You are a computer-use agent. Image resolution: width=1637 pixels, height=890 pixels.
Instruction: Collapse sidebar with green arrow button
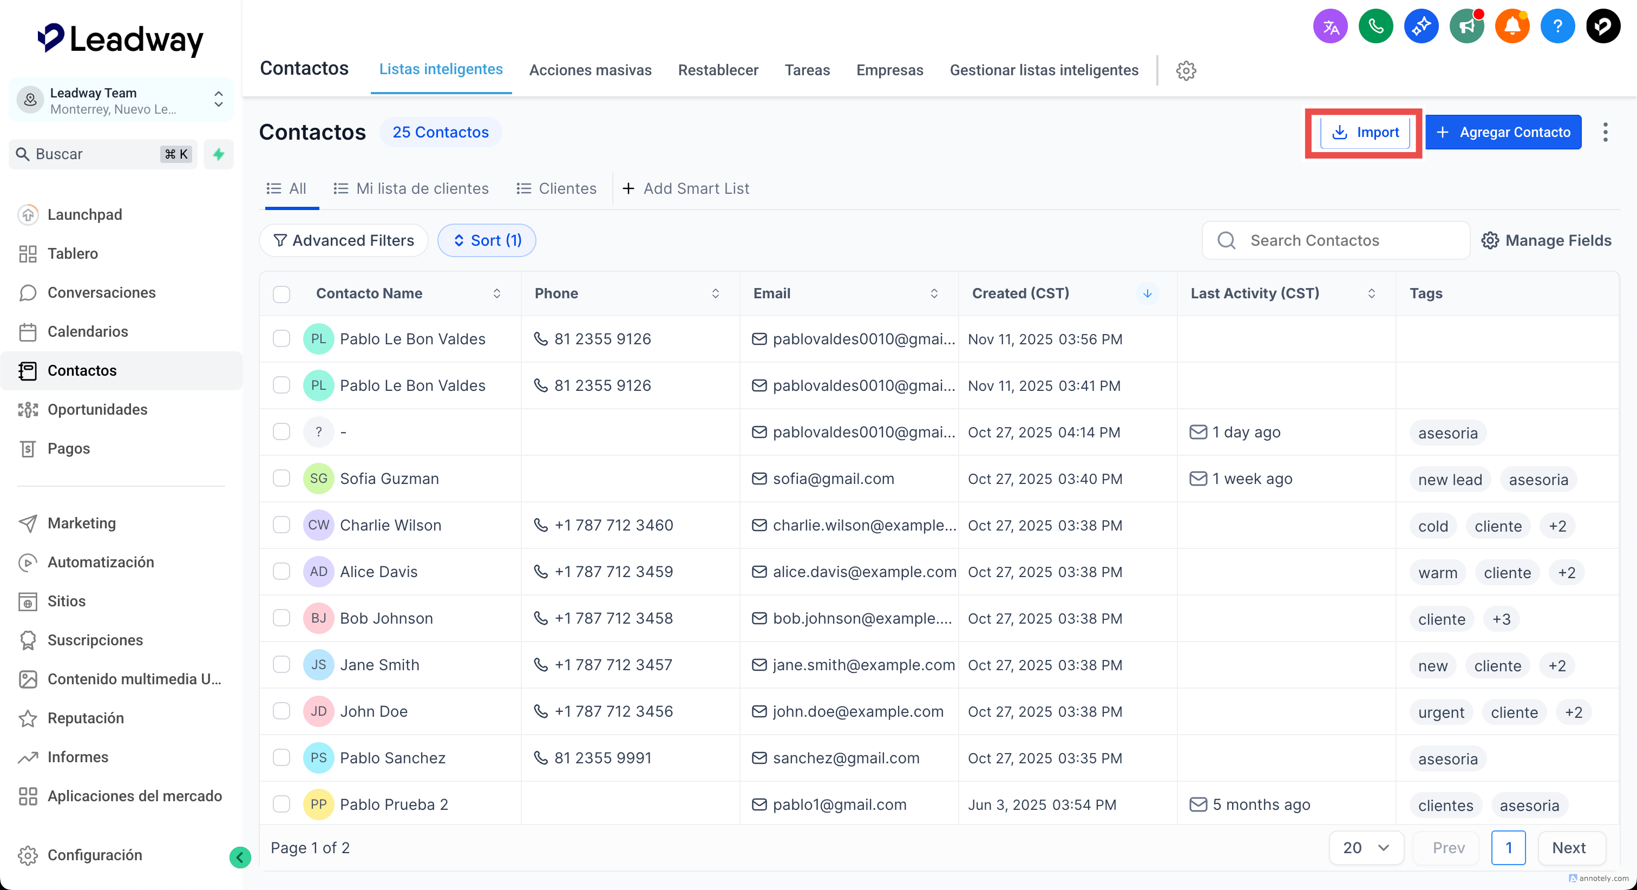click(x=240, y=858)
